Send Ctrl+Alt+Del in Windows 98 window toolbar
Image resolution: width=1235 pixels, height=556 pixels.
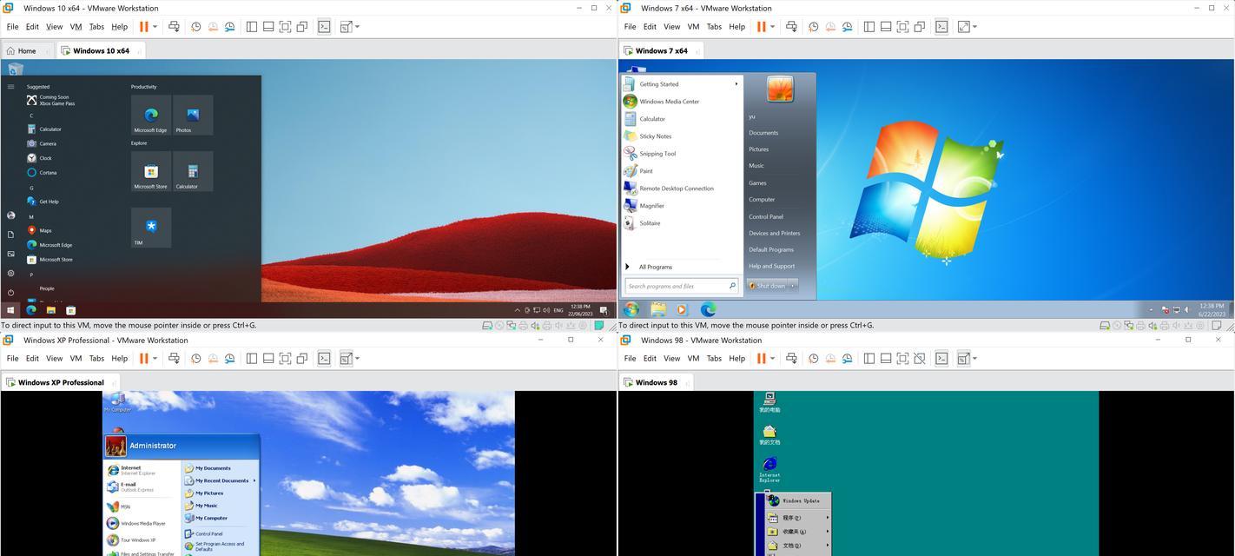(791, 359)
